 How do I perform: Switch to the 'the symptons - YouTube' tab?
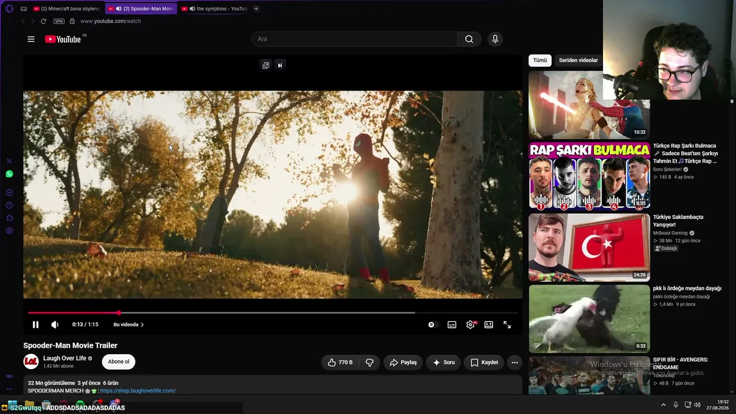[214, 9]
